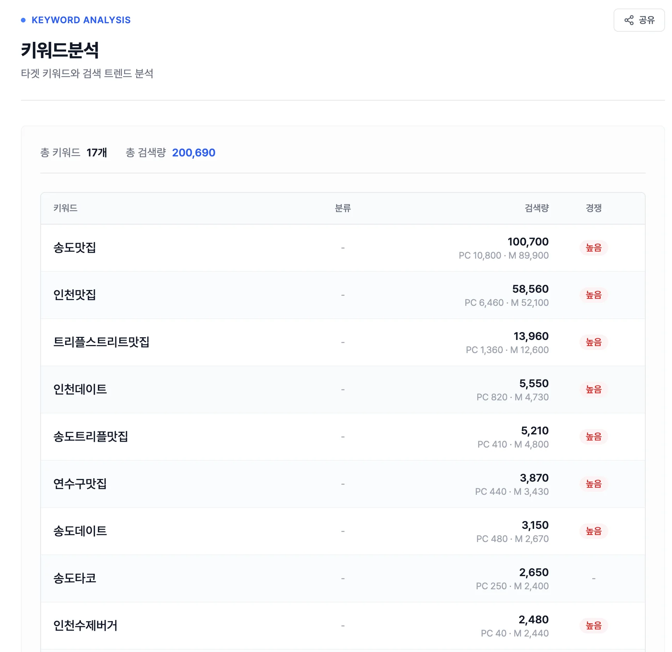Click the 공유 share button
This screenshot has height=652, width=672.
pos(639,20)
